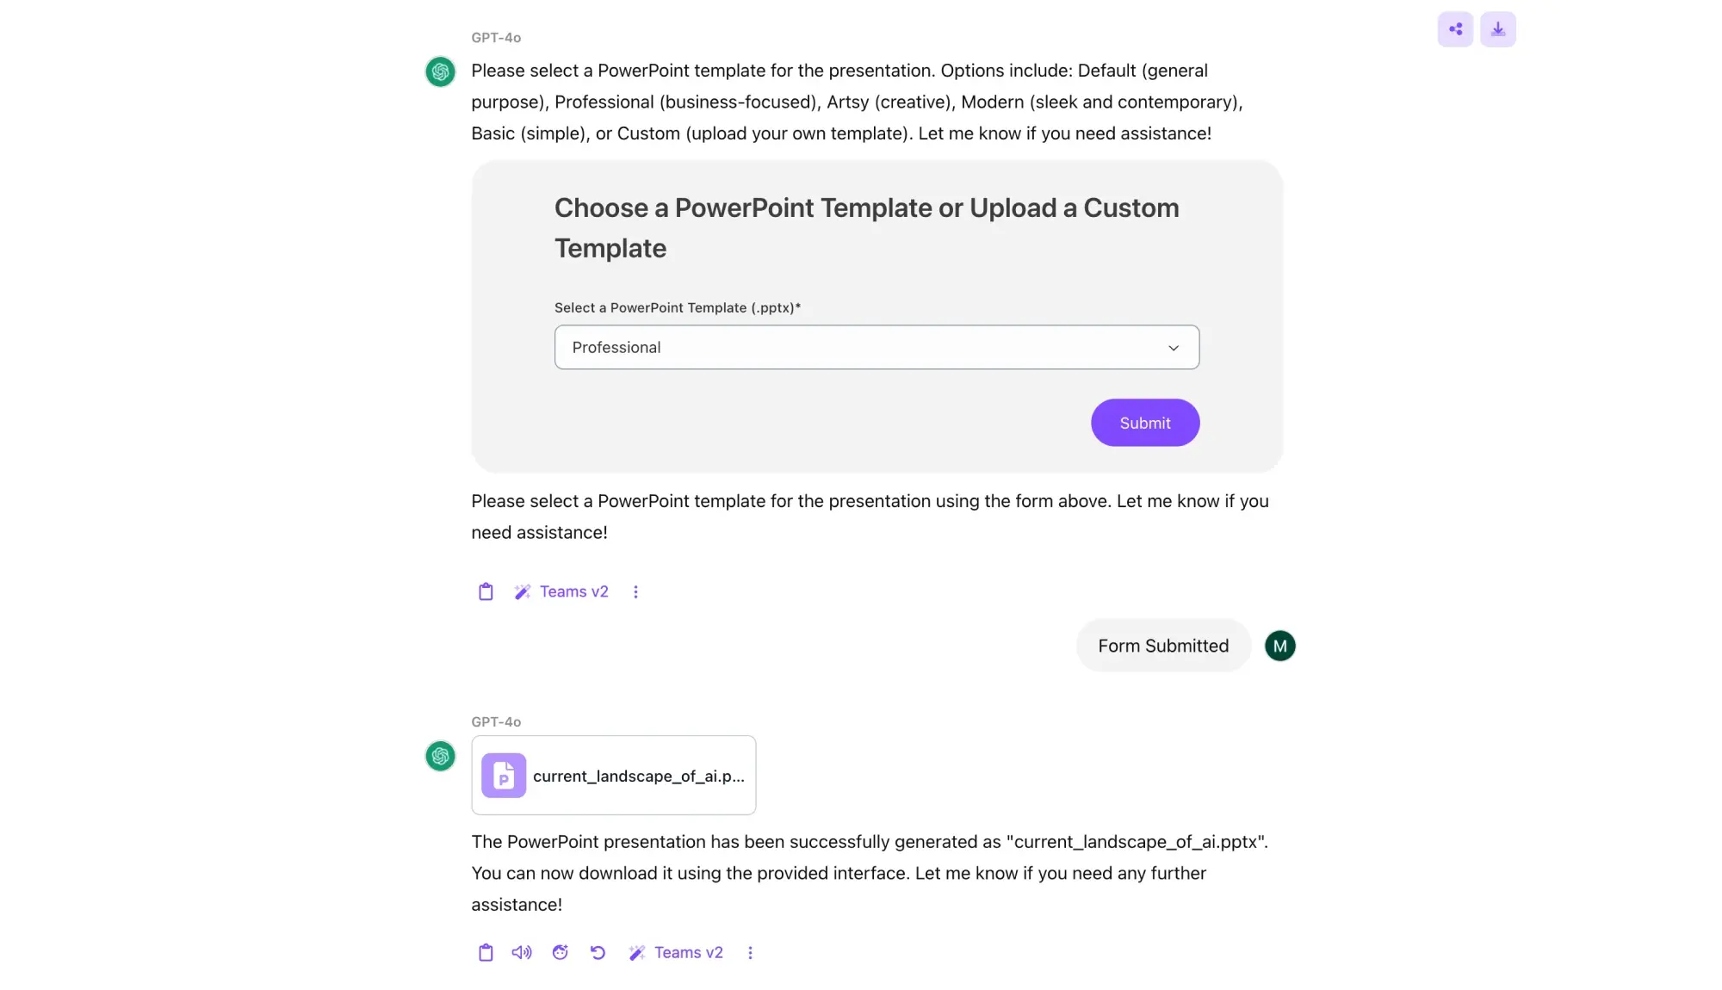The width and height of the screenshot is (1722, 990).
Task: Copy the template selection message to clipboard
Action: click(x=486, y=591)
